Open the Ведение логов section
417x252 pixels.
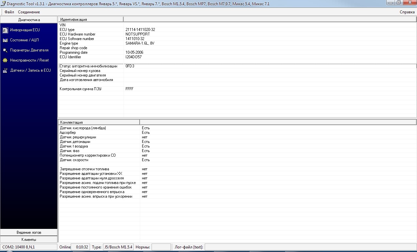29,232
